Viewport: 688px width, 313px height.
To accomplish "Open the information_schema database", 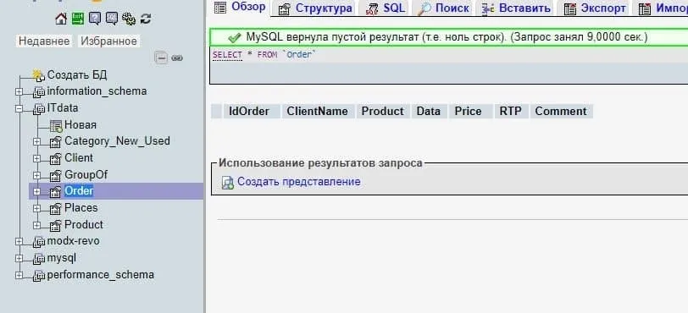I will [x=97, y=91].
